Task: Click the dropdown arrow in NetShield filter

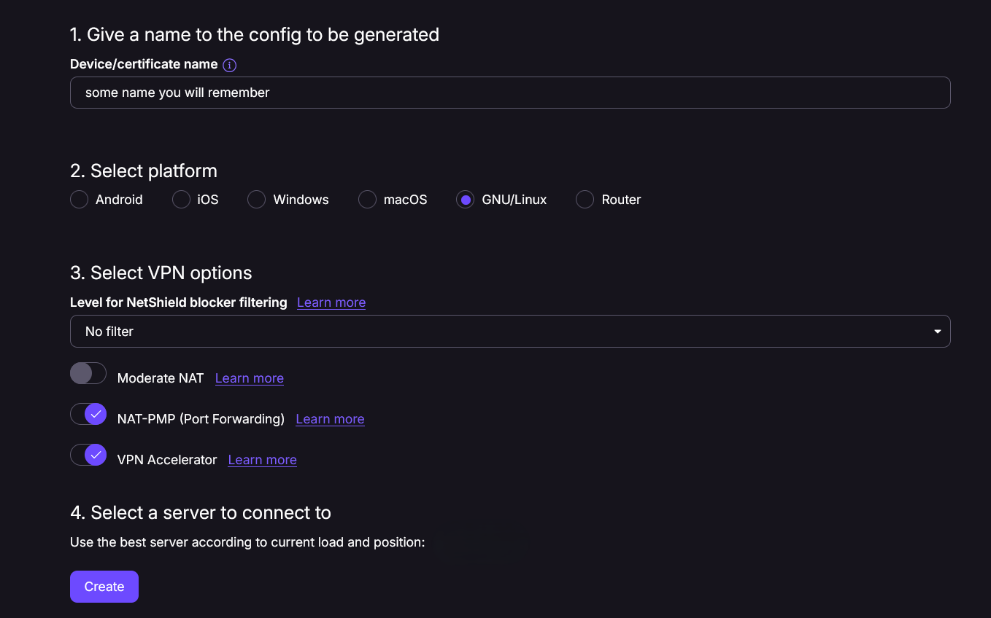Action: coord(937,332)
